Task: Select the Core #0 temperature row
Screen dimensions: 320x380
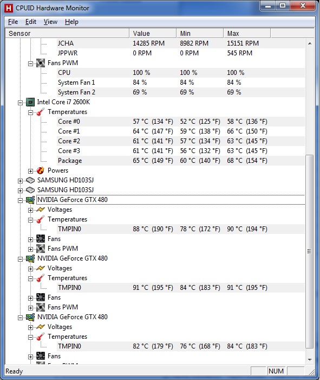Action: (180, 122)
